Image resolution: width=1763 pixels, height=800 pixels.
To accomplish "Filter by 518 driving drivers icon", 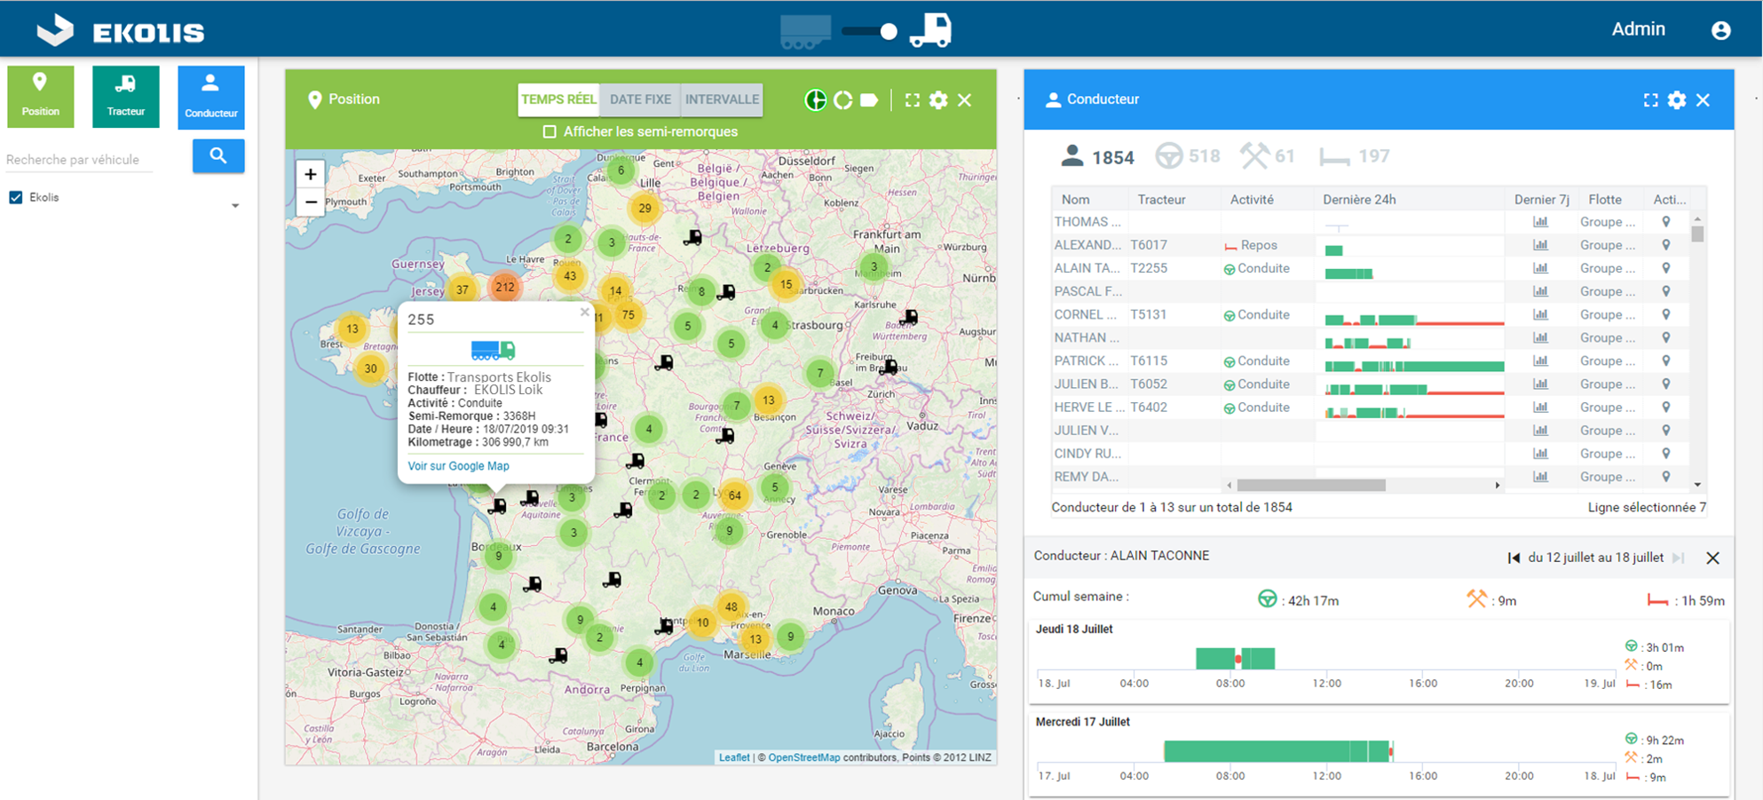I will [1169, 156].
